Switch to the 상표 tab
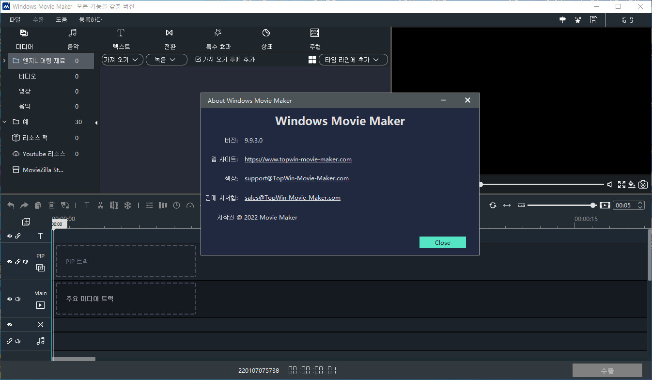This screenshot has height=380, width=652. click(266, 39)
